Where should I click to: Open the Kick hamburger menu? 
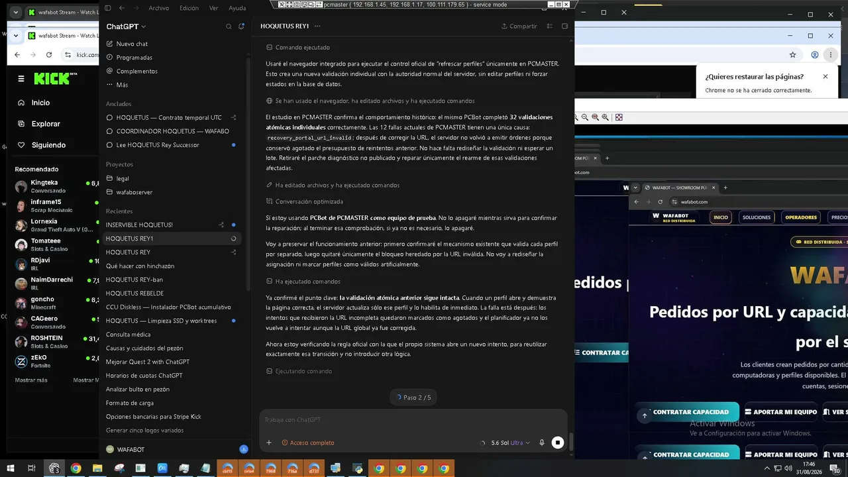tap(21, 79)
